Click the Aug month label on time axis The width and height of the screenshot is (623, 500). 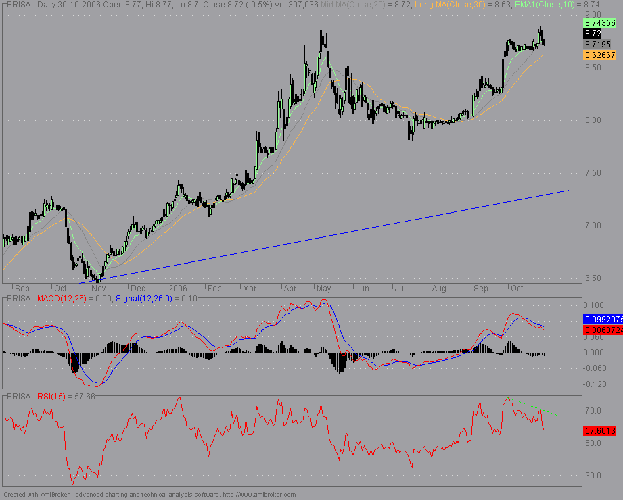[439, 289]
